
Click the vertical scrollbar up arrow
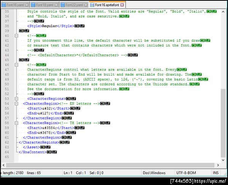click(x=223, y=12)
